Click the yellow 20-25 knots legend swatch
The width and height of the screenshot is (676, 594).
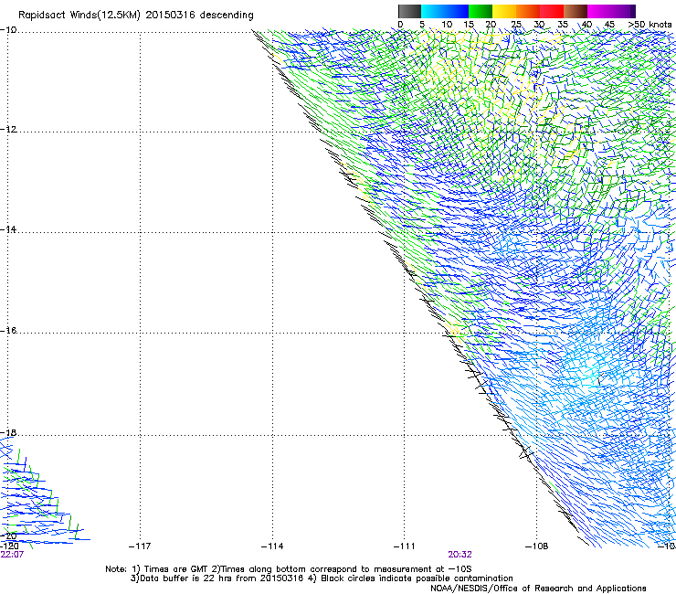tap(504, 11)
